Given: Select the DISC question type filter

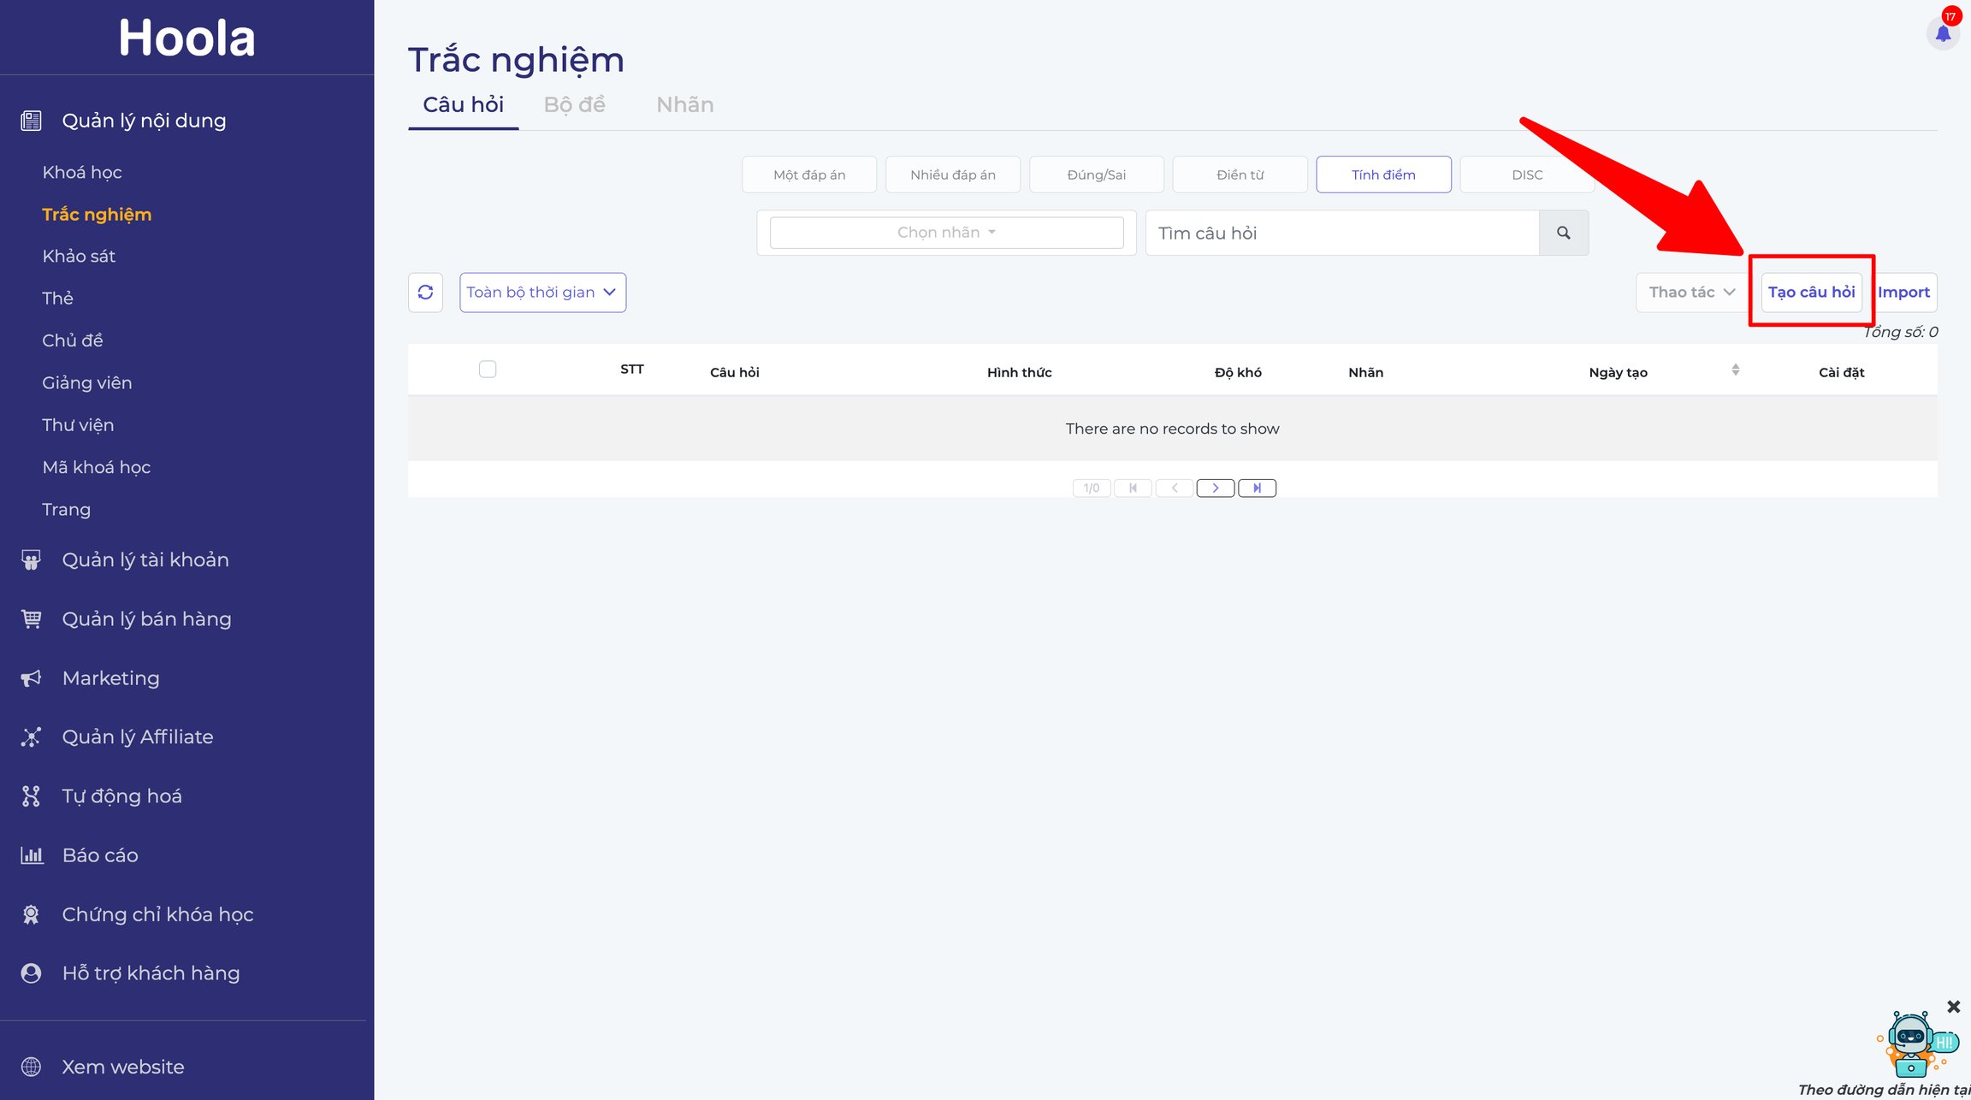Looking at the screenshot, I should (1527, 174).
